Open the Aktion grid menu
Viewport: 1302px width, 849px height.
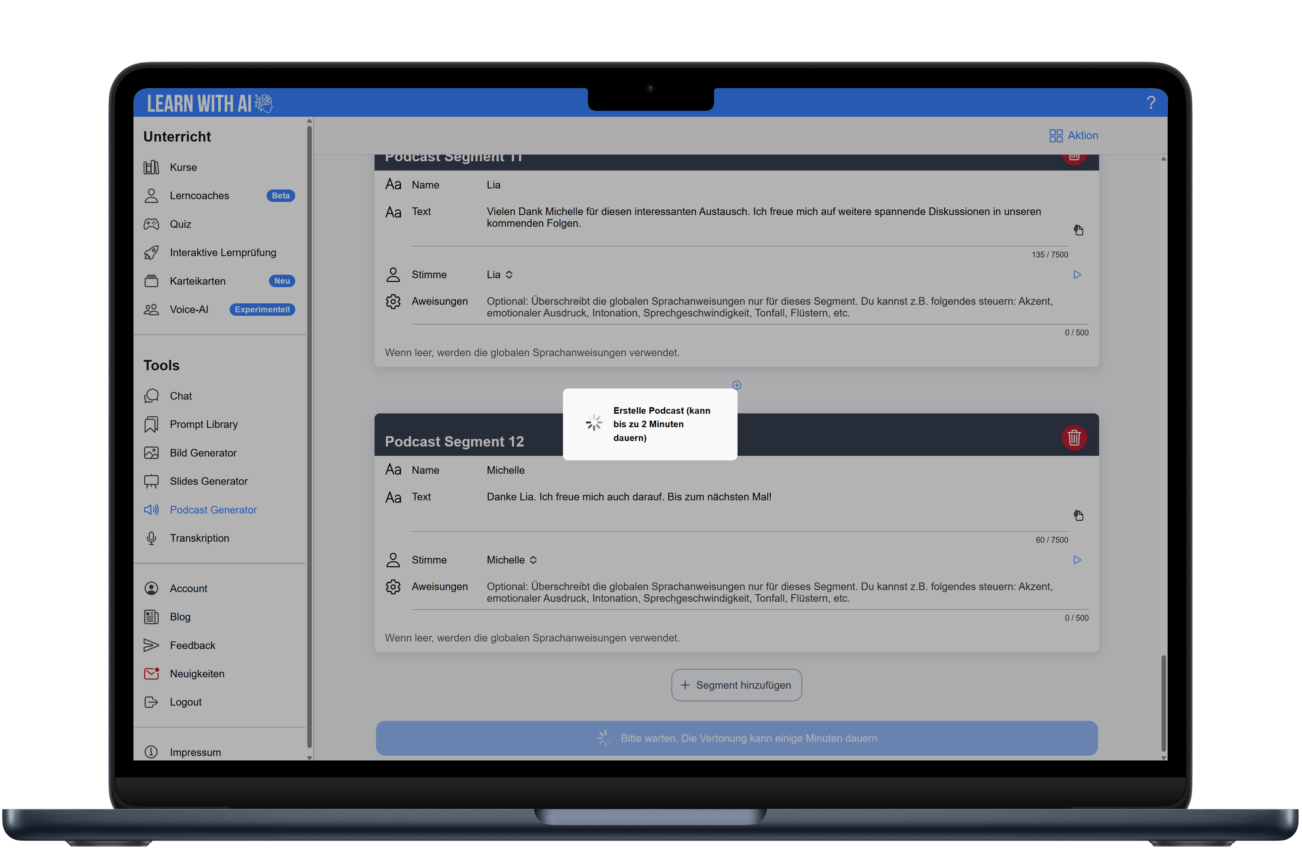tap(1073, 135)
